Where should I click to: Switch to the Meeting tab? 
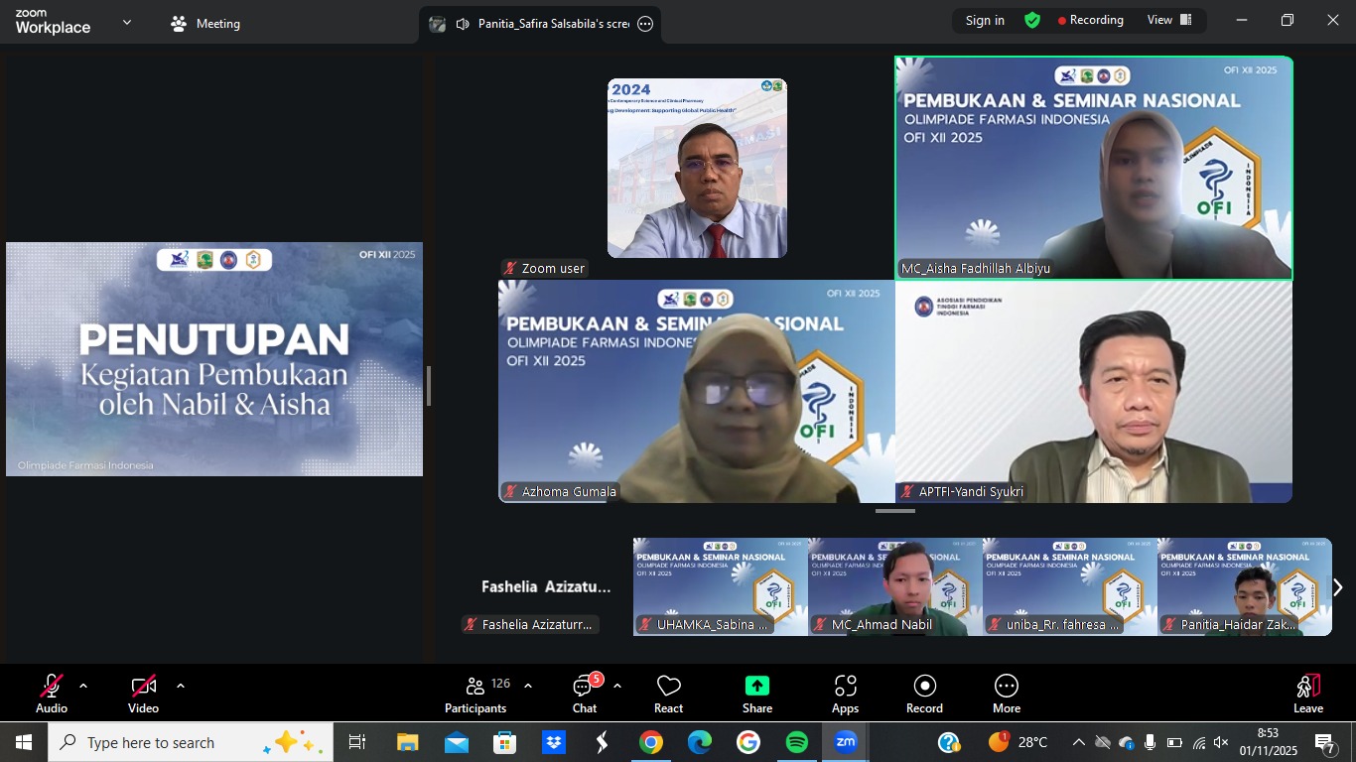(205, 24)
